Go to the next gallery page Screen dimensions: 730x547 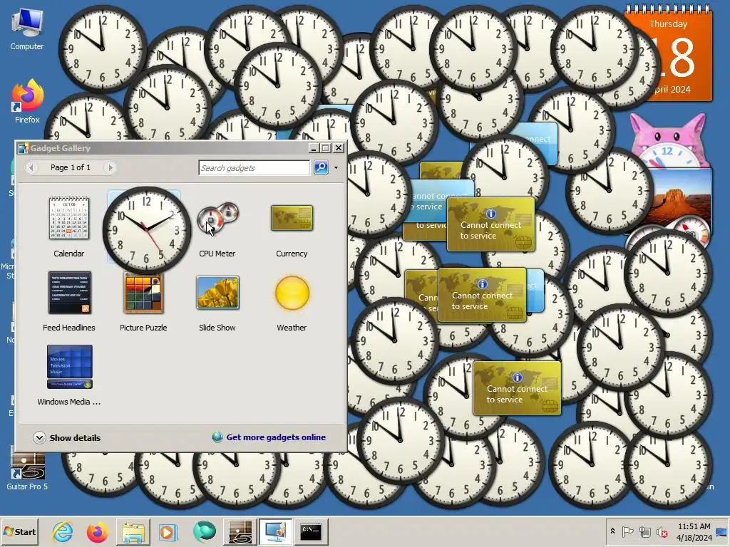click(110, 167)
